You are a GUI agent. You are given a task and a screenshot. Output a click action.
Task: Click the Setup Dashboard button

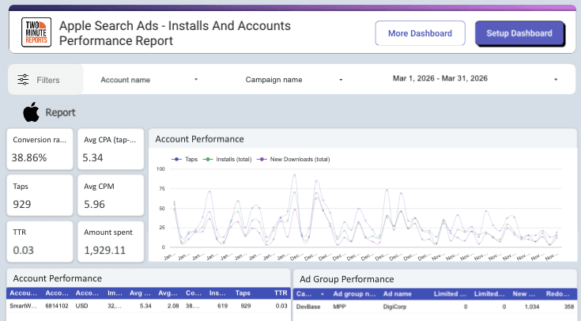tap(519, 33)
